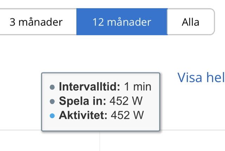
Task: Click the "Intervalltid:" label in the tooltip
Action: pos(90,86)
